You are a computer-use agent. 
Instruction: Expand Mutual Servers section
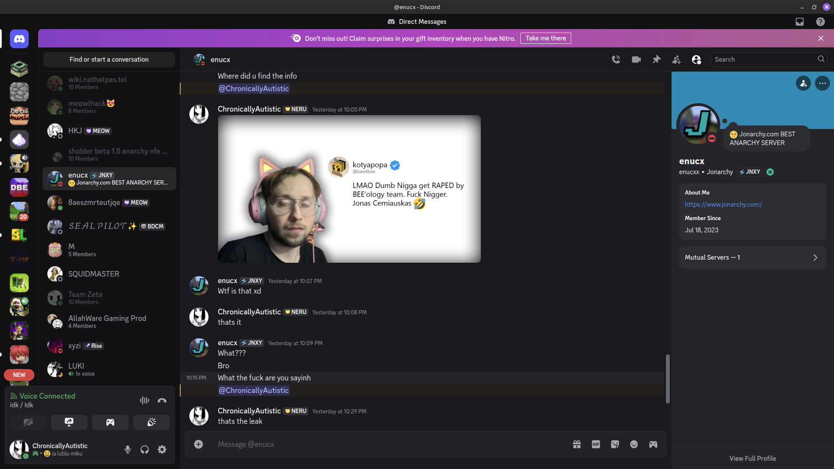click(x=752, y=258)
